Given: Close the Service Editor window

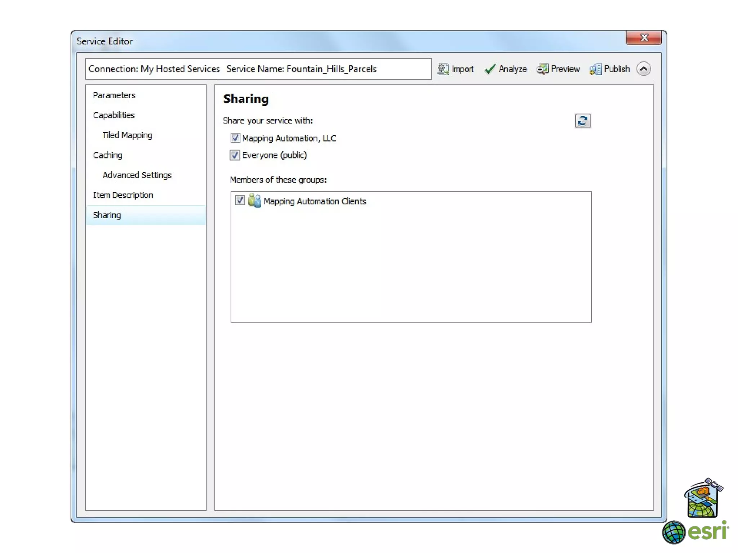Looking at the screenshot, I should point(644,37).
